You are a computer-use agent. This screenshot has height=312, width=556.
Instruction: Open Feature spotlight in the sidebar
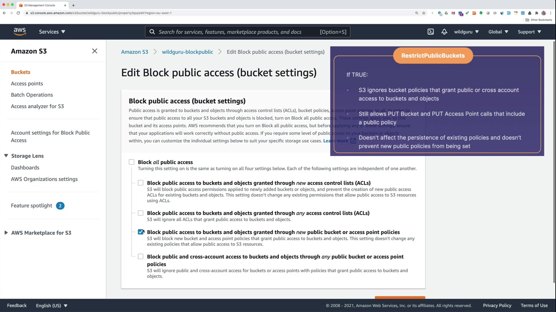(31, 206)
